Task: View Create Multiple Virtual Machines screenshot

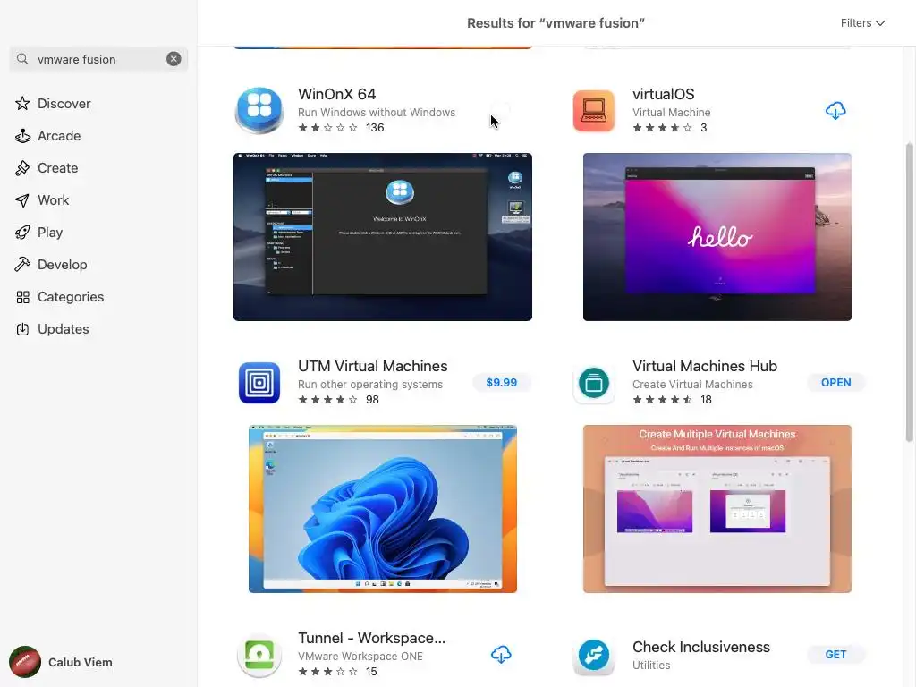Action: pos(717,509)
